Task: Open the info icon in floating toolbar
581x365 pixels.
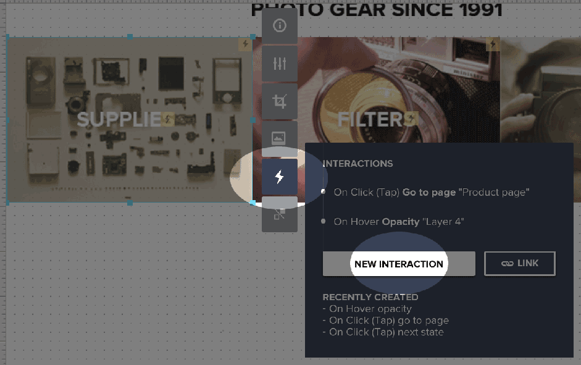Action: [x=279, y=25]
